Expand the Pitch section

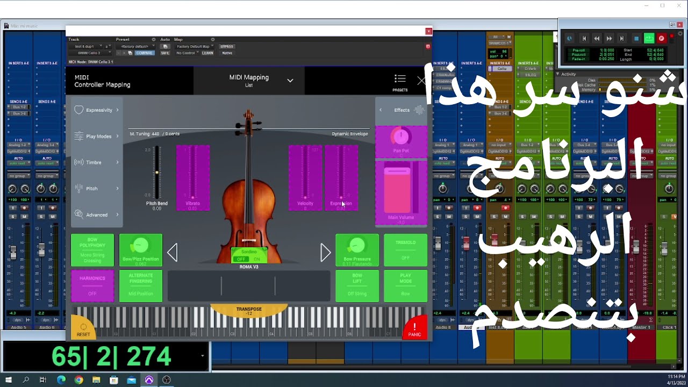[117, 188]
